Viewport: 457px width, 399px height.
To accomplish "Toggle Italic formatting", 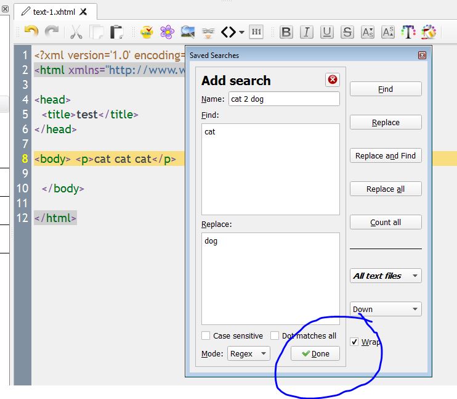I will coord(307,32).
